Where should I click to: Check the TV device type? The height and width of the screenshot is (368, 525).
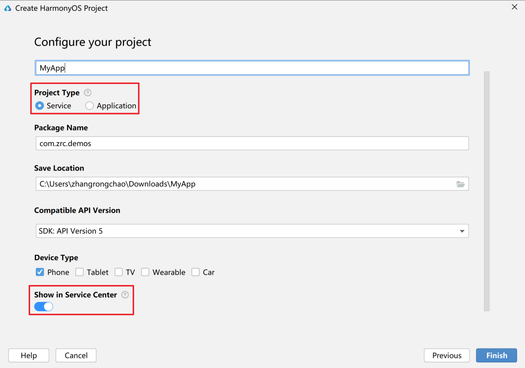[119, 272]
